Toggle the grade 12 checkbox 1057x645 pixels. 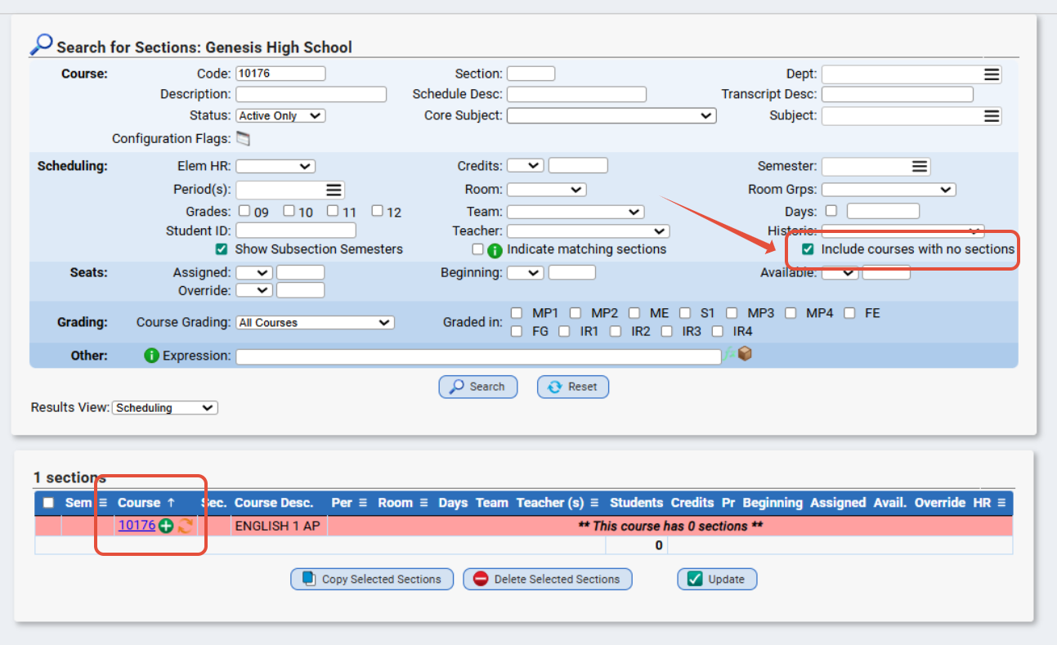click(x=377, y=211)
